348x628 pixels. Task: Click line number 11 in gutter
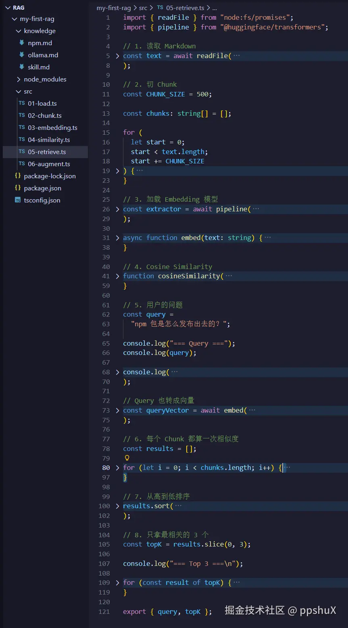pyautogui.click(x=106, y=94)
